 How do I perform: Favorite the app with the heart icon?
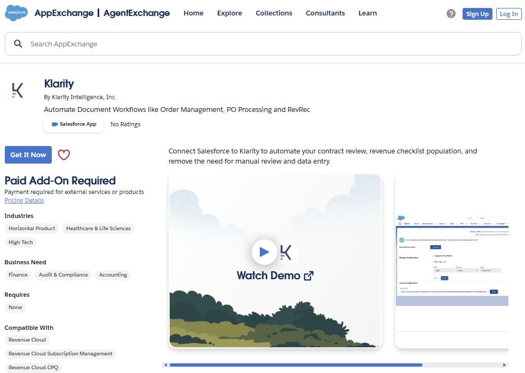tap(64, 155)
